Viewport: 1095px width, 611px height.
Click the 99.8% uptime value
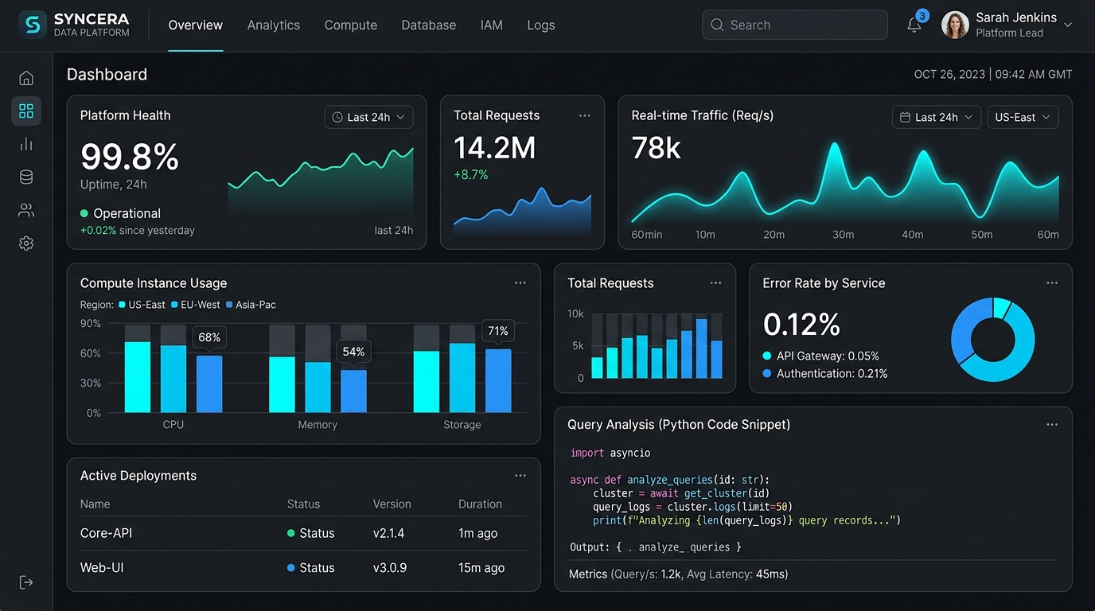[130, 157]
